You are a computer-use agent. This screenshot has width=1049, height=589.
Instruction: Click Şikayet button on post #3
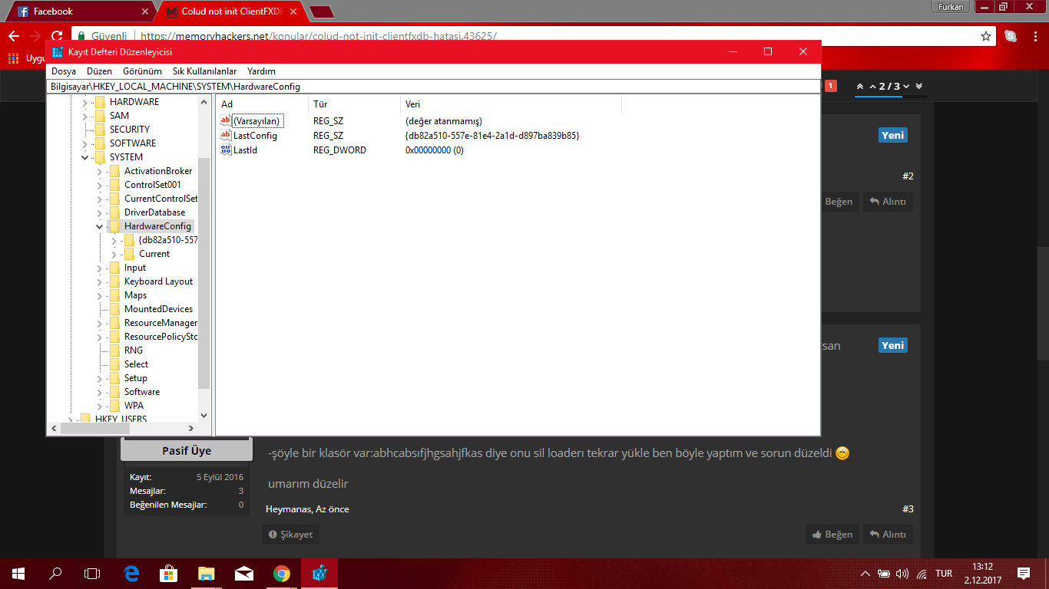(x=290, y=535)
